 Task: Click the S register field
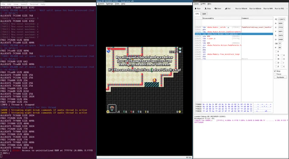pyautogui.click(x=280, y=36)
